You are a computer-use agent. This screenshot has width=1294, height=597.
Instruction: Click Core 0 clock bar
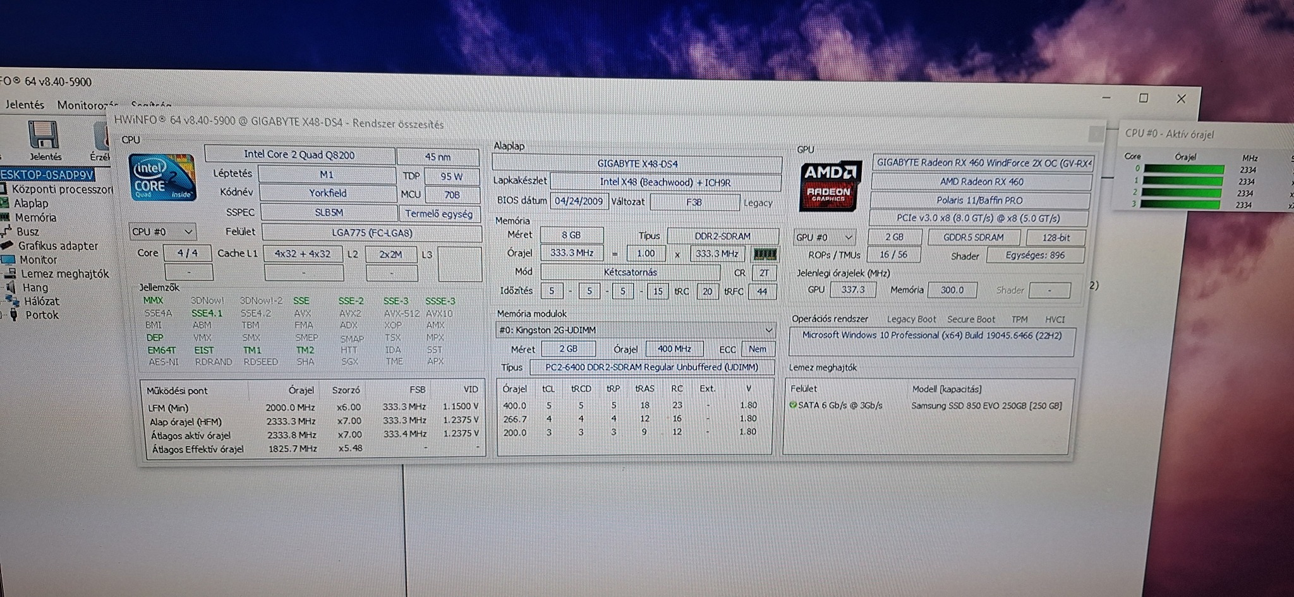[x=1183, y=169]
